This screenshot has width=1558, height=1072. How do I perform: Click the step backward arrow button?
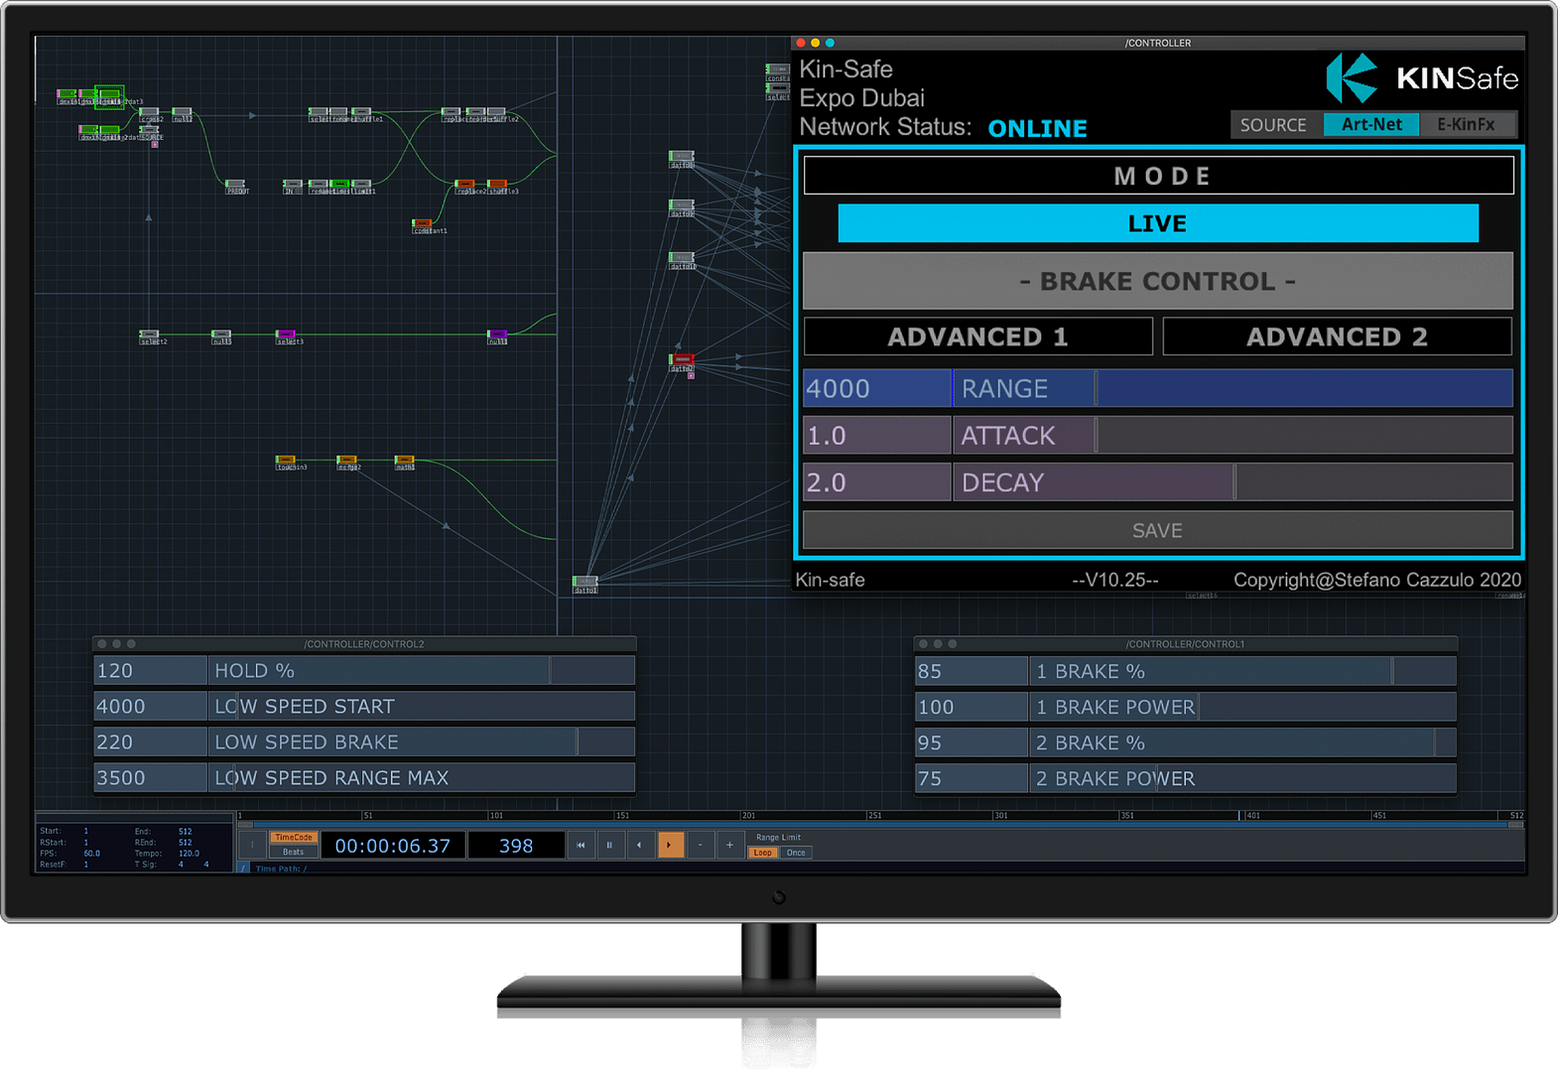tap(639, 846)
